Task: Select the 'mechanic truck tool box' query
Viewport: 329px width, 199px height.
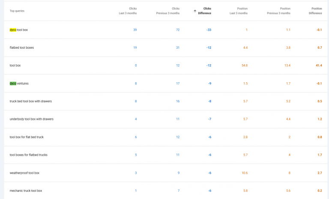Action: pos(26,191)
